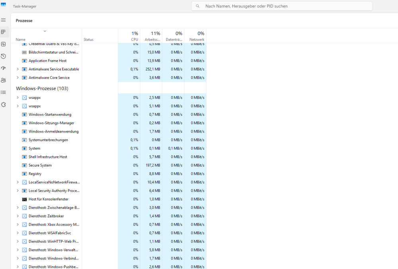Open the hamburger navigation menu

tap(4, 20)
